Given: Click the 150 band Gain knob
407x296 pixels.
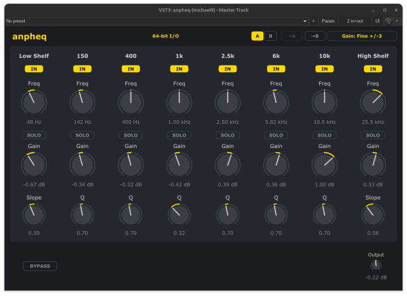Looking at the screenshot, I should [82, 165].
